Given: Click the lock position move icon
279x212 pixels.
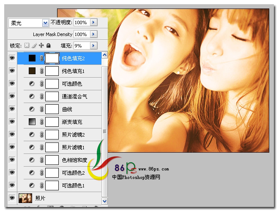Looking at the screenshot, I should point(41,45).
